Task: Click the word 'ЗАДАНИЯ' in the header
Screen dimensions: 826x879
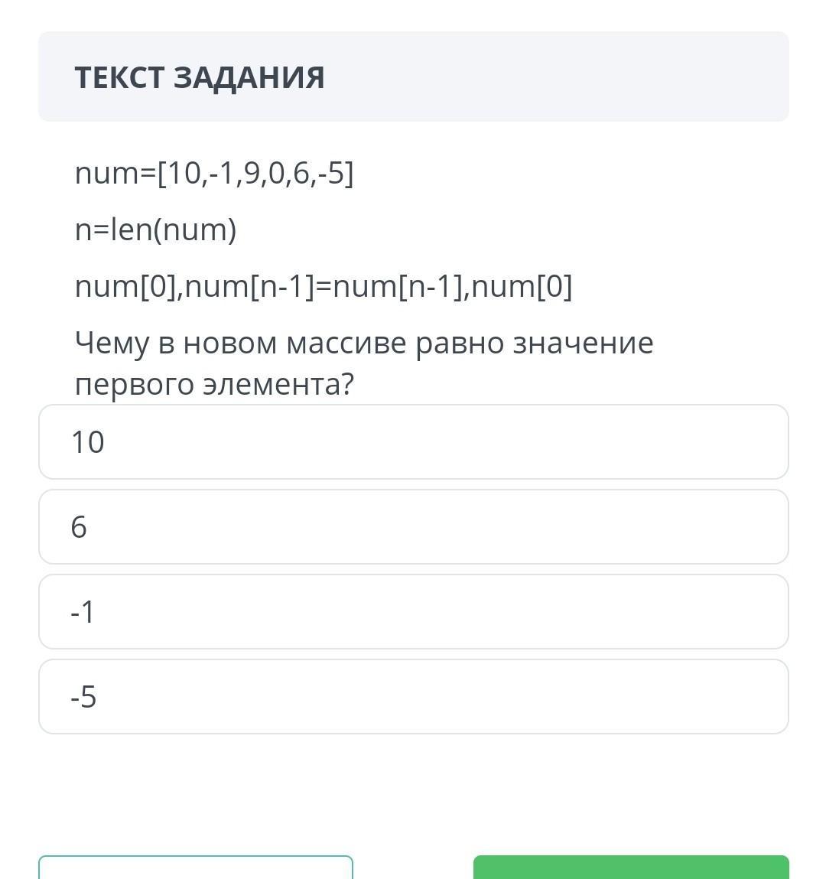Action: pos(249,77)
